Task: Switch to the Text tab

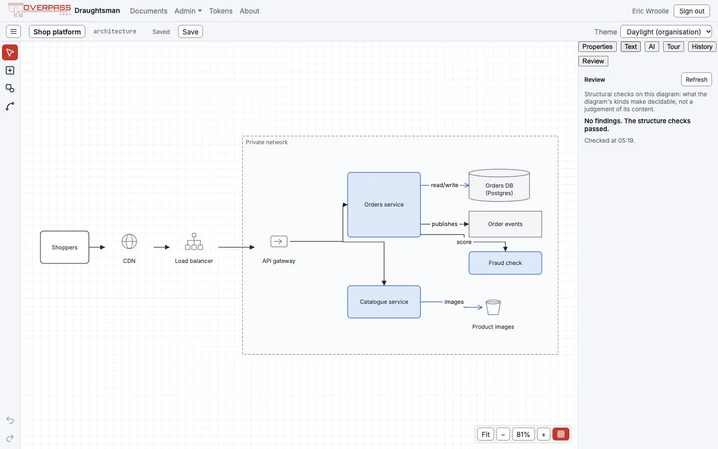Action: pos(631,46)
